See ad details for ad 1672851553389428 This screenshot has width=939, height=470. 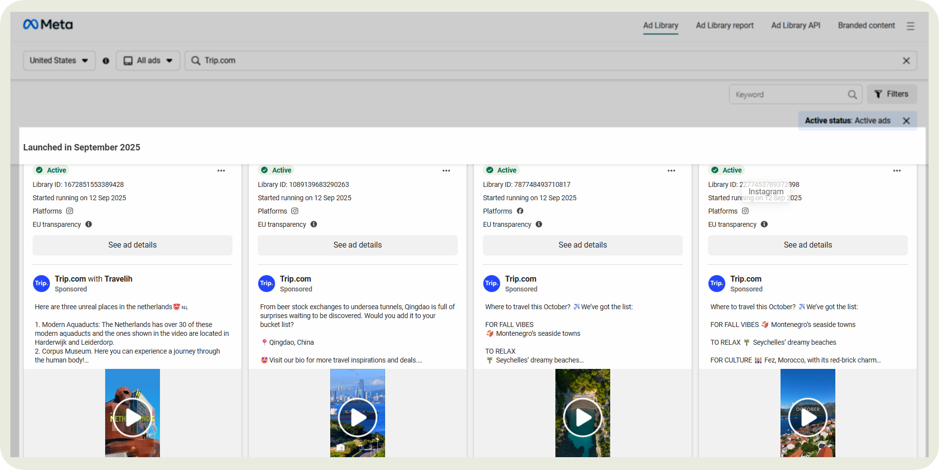pyautogui.click(x=132, y=245)
